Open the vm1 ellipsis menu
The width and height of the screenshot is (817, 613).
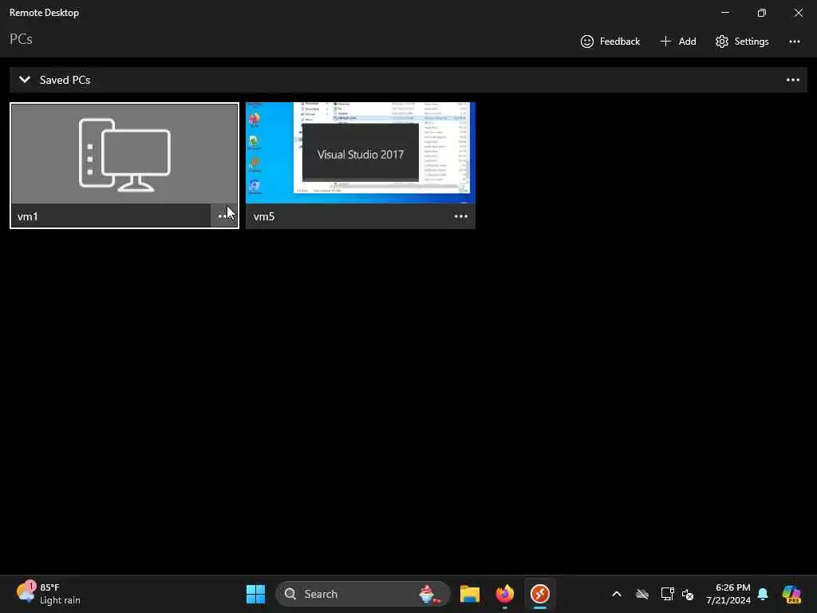tap(224, 216)
